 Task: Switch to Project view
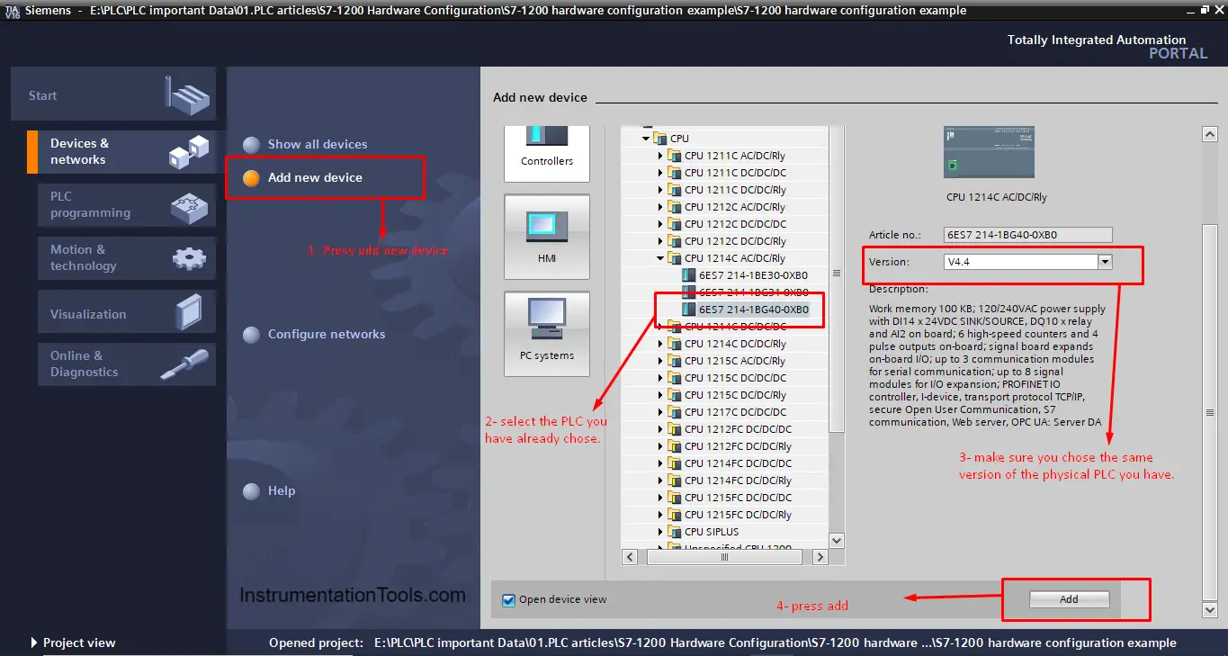click(x=73, y=643)
